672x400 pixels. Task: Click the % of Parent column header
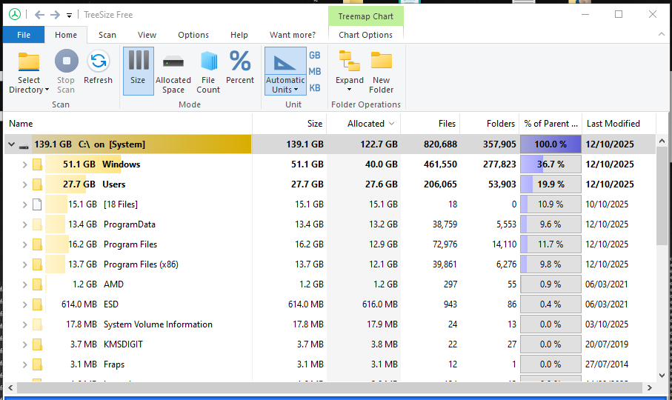[550, 124]
